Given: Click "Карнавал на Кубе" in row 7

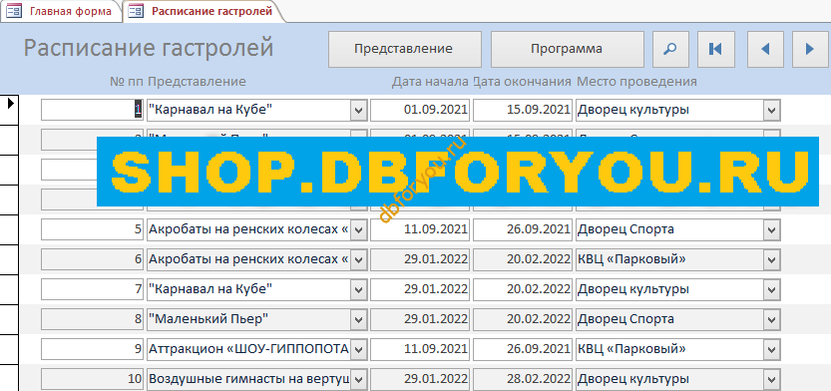Looking at the screenshot, I should pyautogui.click(x=210, y=289).
